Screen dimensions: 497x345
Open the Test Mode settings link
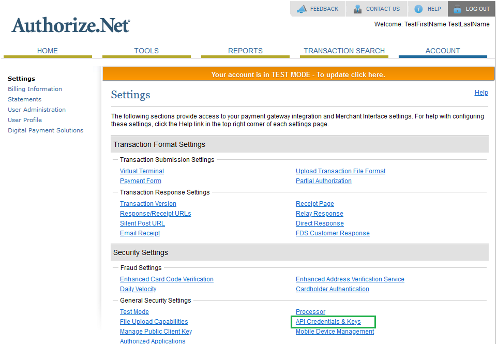(x=134, y=312)
